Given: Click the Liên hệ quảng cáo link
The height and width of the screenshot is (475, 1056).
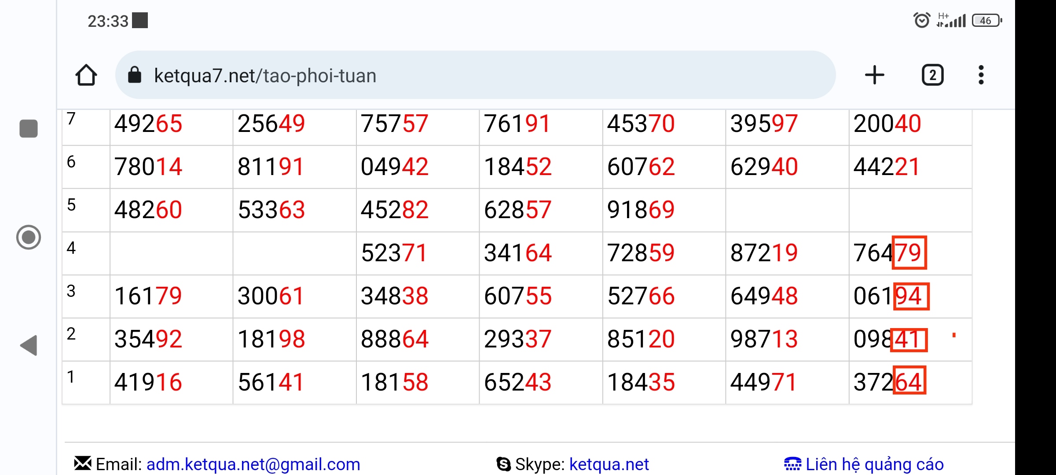Looking at the screenshot, I should 874,464.
